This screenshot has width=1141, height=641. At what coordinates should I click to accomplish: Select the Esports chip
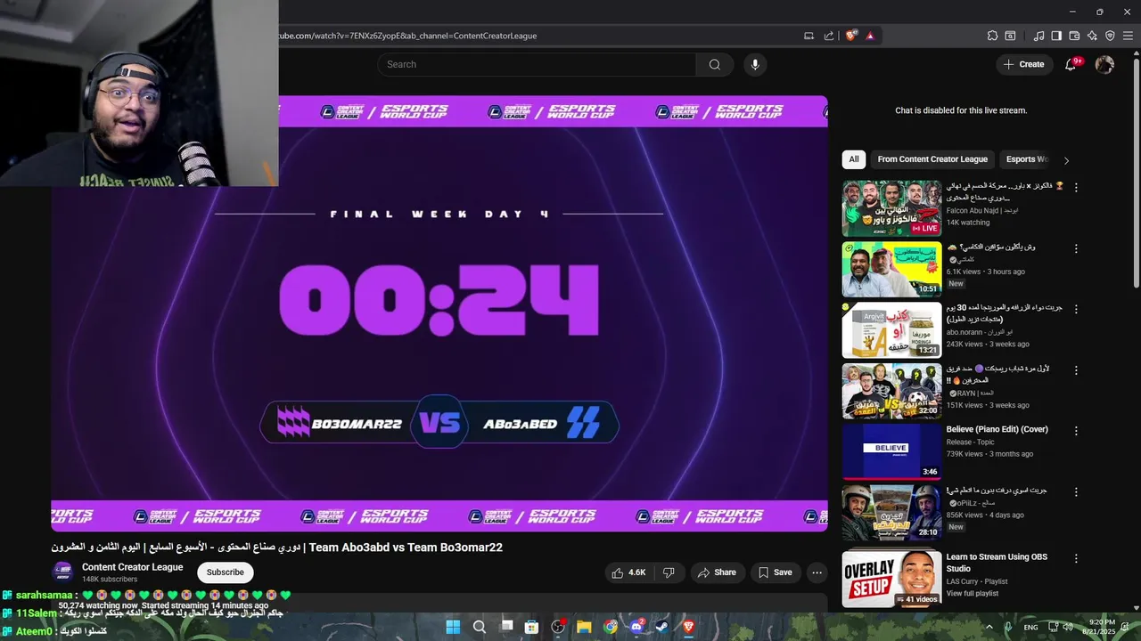(1026, 159)
